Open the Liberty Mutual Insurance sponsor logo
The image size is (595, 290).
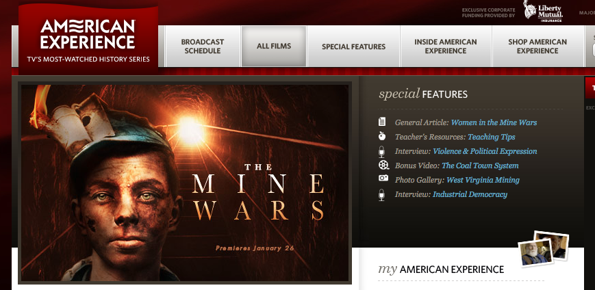(x=543, y=11)
